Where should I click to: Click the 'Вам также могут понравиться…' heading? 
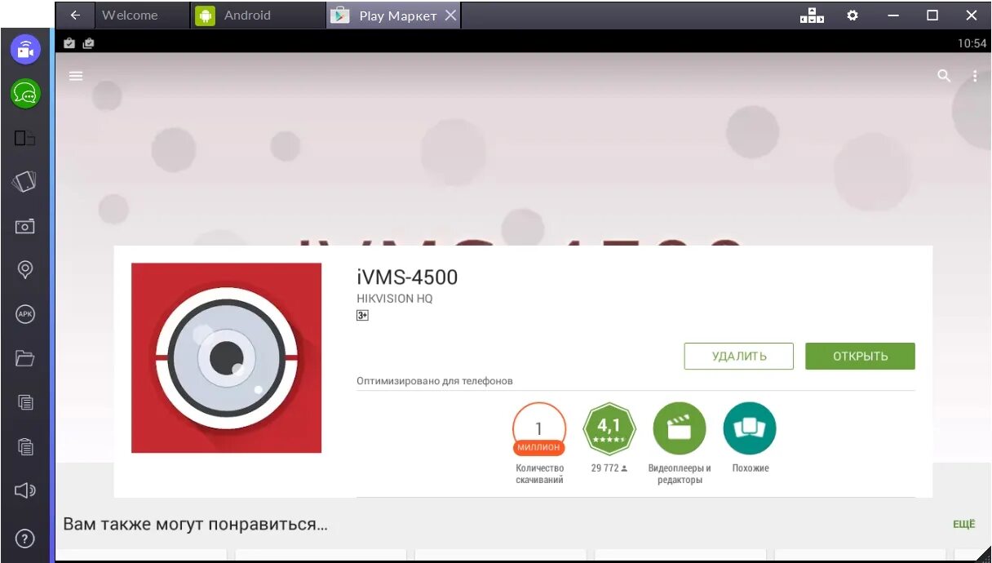pyautogui.click(x=196, y=524)
